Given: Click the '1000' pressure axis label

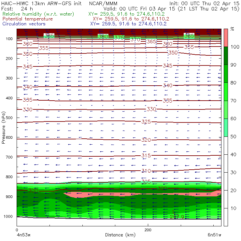Looking at the screenshot, I should click(x=8, y=216).
